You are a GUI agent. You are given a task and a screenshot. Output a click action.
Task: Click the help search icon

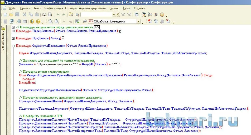coord(150,15)
